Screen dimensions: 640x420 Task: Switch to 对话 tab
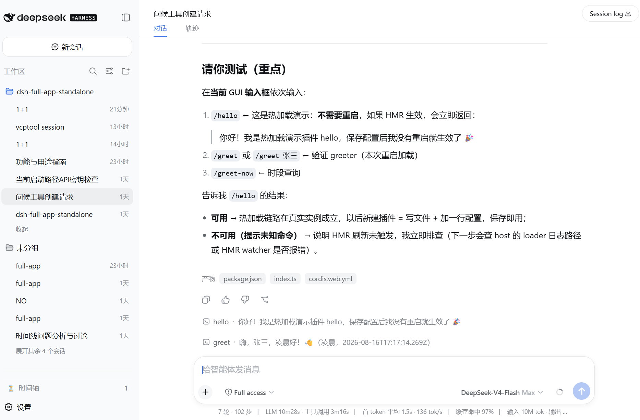160,28
